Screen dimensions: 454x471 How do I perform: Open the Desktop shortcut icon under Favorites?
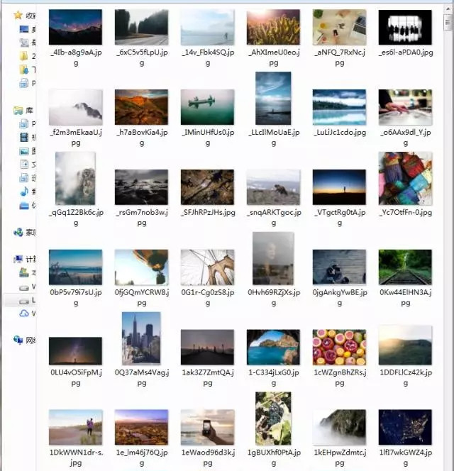[24, 29]
